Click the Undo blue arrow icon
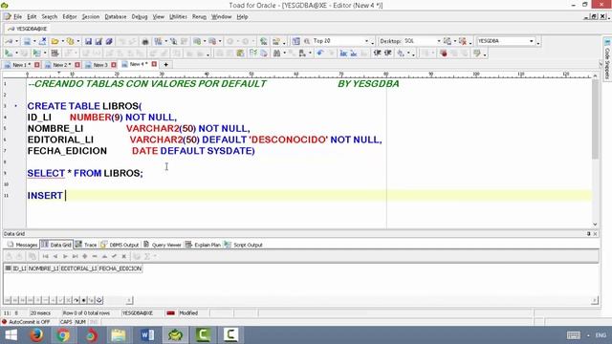Screen dimensions: 612x344 (x=320, y=54)
